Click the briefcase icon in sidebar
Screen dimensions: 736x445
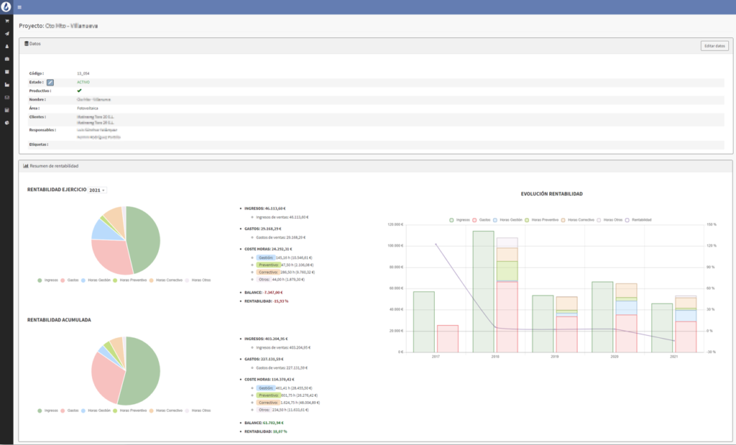pos(6,59)
